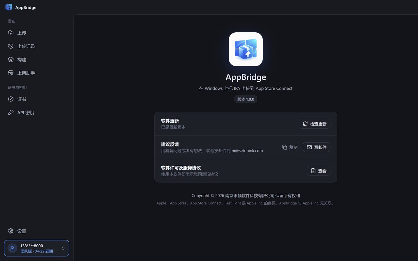This screenshot has height=261, width=418.
Task: Go to 上传记录 in the sidebar
Action: pyautogui.click(x=37, y=46)
